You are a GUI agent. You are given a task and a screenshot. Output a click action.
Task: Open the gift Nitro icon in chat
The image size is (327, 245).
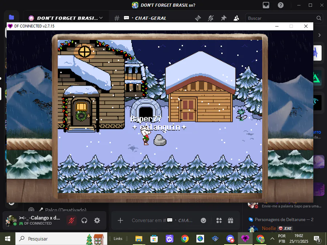(230, 220)
